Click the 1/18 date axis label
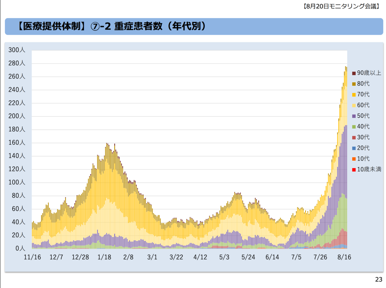This screenshot has width=386, height=288. point(104,257)
